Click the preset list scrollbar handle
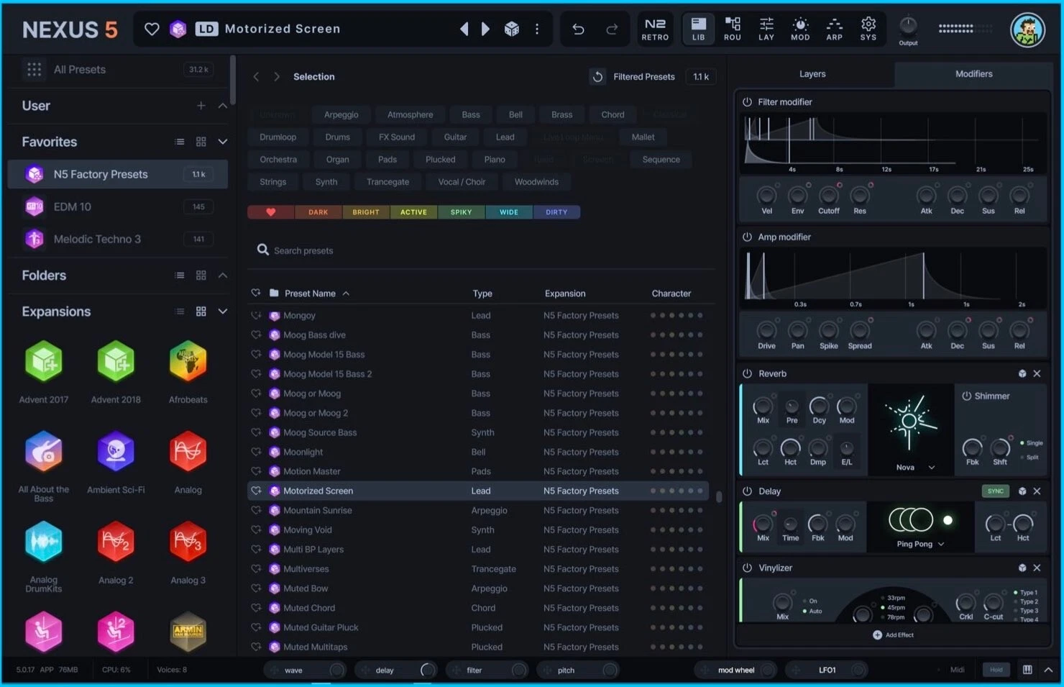Screen dimensions: 1064x687 (x=718, y=496)
